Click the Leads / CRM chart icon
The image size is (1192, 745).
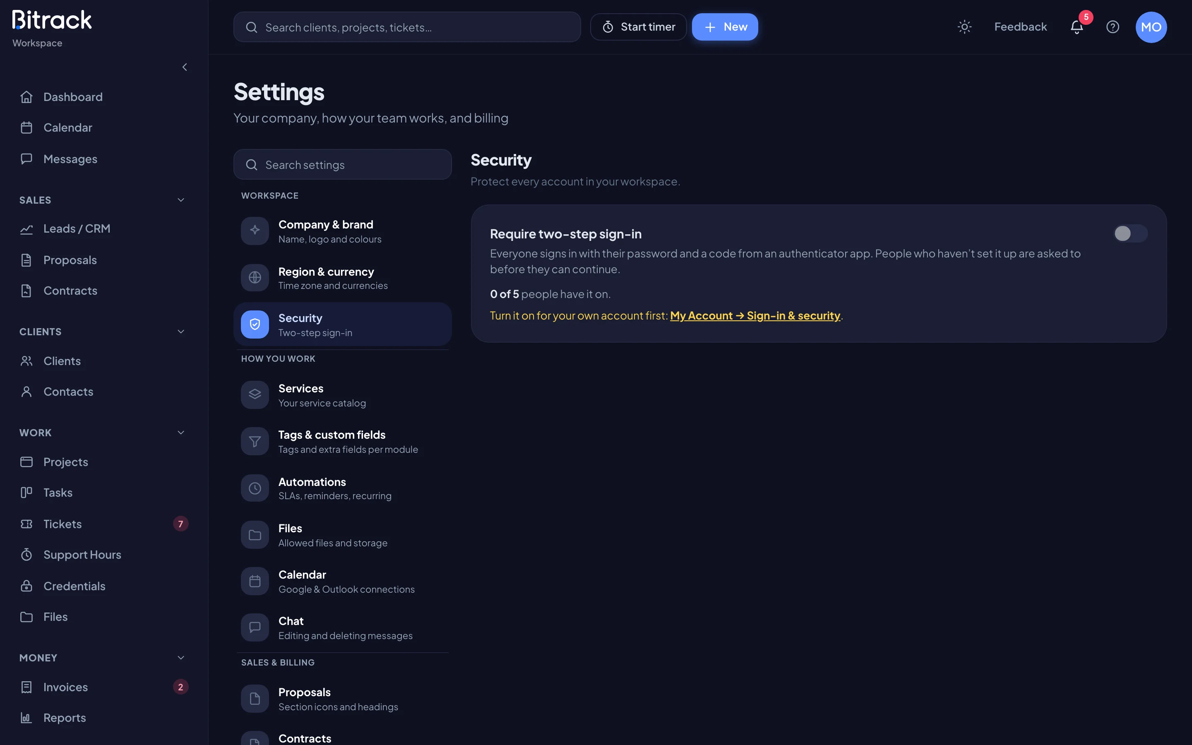(x=26, y=229)
